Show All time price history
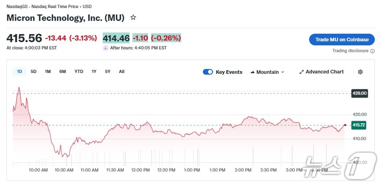Screen dimensions: 382x185 (x=122, y=71)
